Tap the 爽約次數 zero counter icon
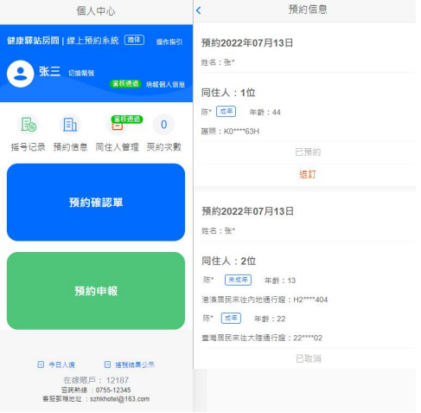Viewport: 421px width, 413px height. [x=163, y=125]
